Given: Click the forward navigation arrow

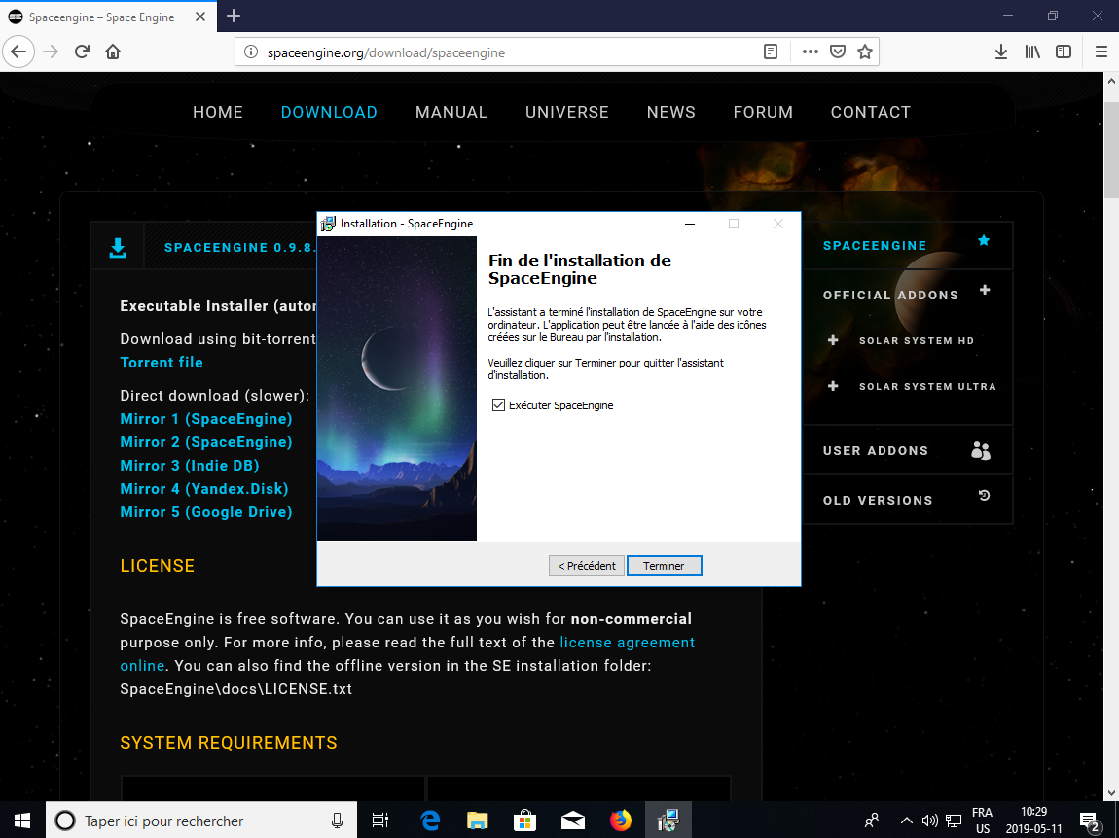Looking at the screenshot, I should click(x=51, y=52).
